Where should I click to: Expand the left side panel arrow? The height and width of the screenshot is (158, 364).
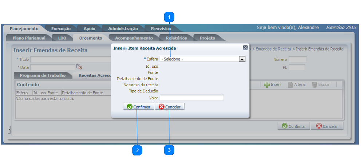[9, 130]
